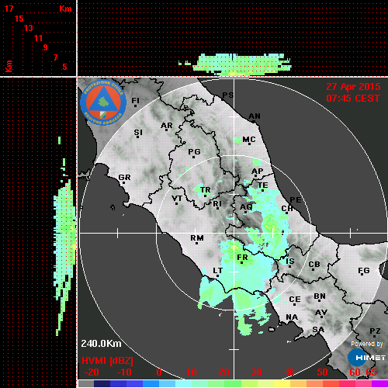Click the FR city marker
The height and width of the screenshot is (388, 388).
pos(241,262)
